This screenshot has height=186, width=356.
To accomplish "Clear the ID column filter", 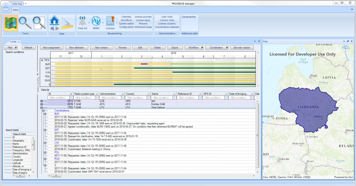I will click(x=71, y=98).
